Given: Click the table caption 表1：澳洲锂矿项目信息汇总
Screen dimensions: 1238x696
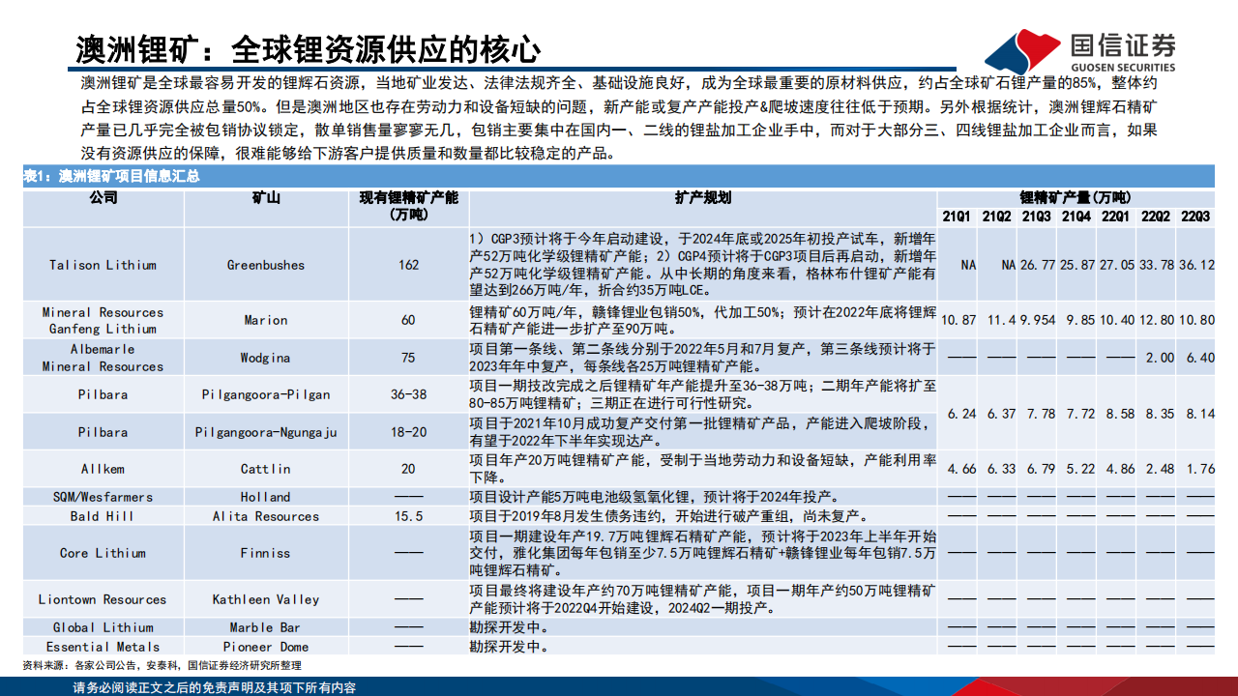Looking at the screenshot, I should coord(111,176).
